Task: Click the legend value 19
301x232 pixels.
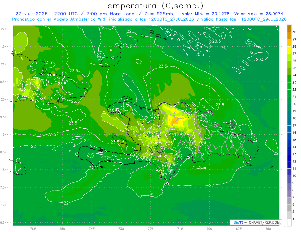Action: pos(294,111)
